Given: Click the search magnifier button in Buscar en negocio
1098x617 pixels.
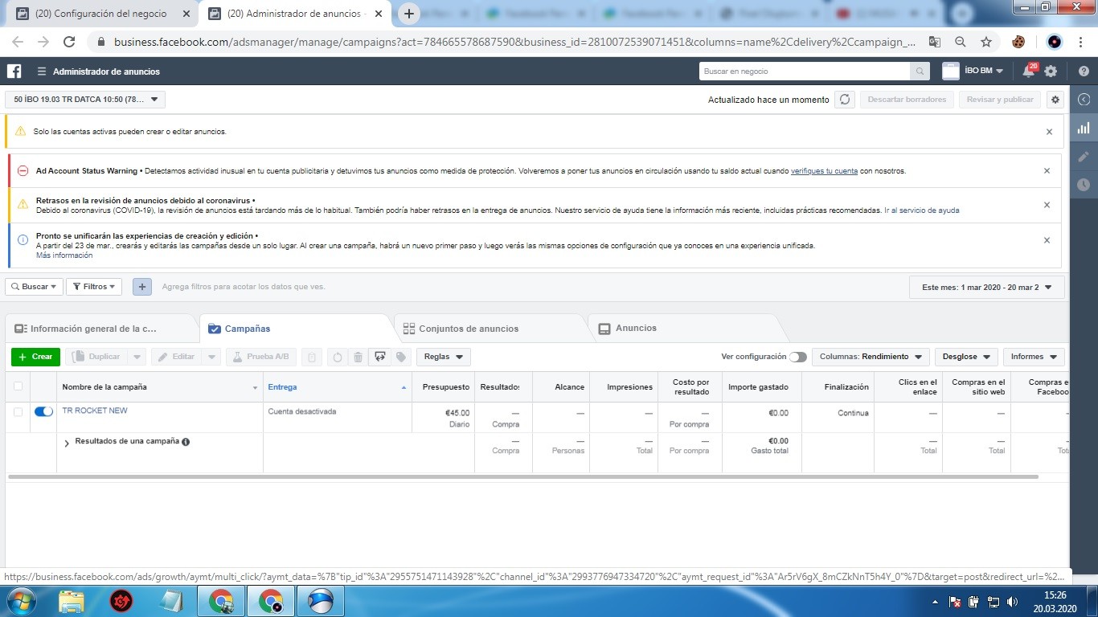Looking at the screenshot, I should (920, 72).
